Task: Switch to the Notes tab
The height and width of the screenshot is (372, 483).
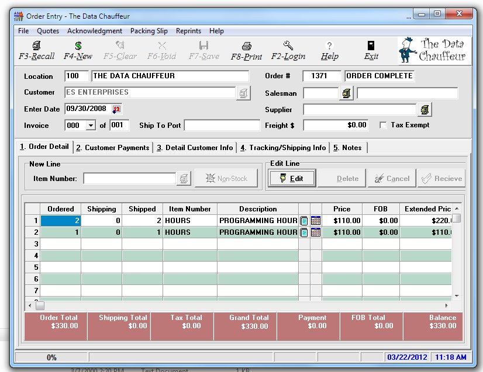Action: tap(347, 148)
